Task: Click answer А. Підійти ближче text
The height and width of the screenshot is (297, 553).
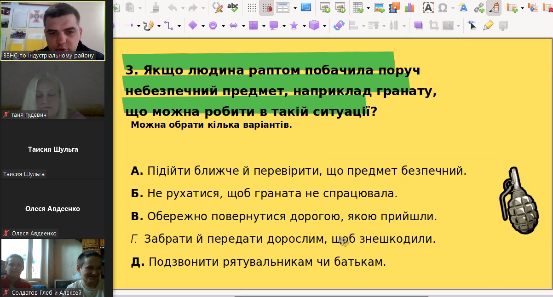Action: [x=299, y=171]
